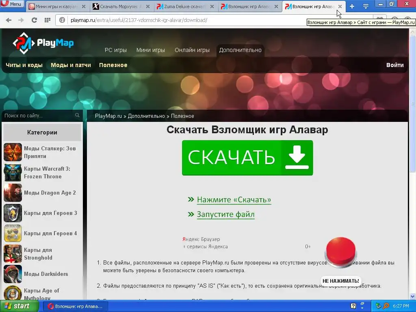Viewport: 416px width, 312px height.
Task: Select Opera taskbar item Взломщик игр Алава
Action: pos(75,306)
